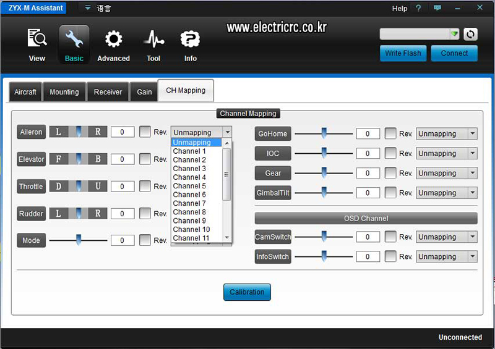Enable Rev. checkbox for Aileron
Image resolution: width=495 pixels, height=349 pixels.
click(x=145, y=132)
